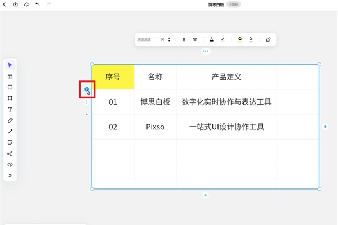Click the row drag dots handle

87,102
